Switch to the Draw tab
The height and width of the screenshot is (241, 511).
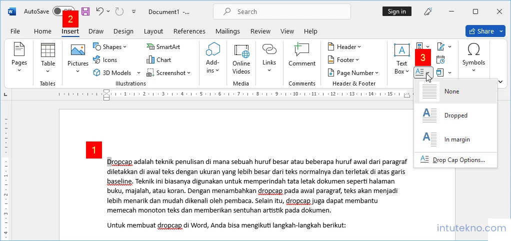96,31
